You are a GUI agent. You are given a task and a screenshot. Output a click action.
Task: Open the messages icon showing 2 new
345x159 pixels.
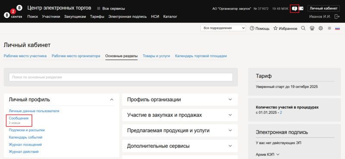click(295, 9)
